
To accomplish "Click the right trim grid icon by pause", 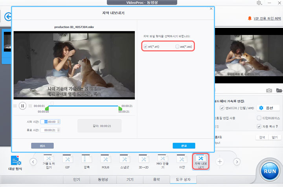I will coord(30,106).
